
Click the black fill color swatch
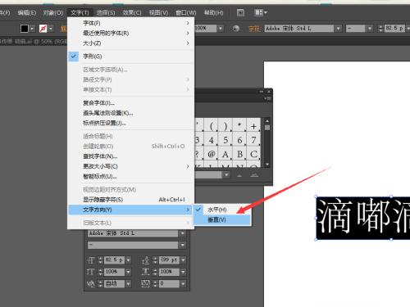click(25, 29)
